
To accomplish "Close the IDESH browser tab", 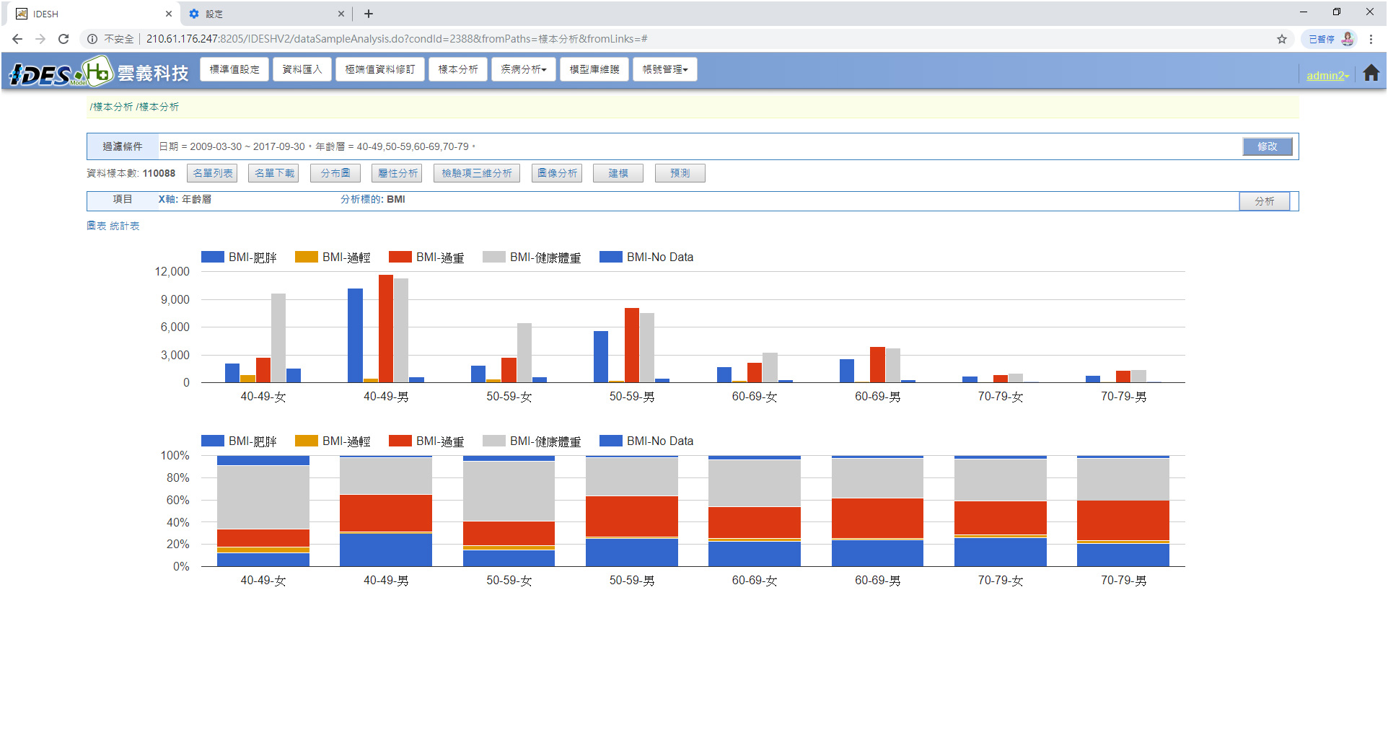I will 169,14.
